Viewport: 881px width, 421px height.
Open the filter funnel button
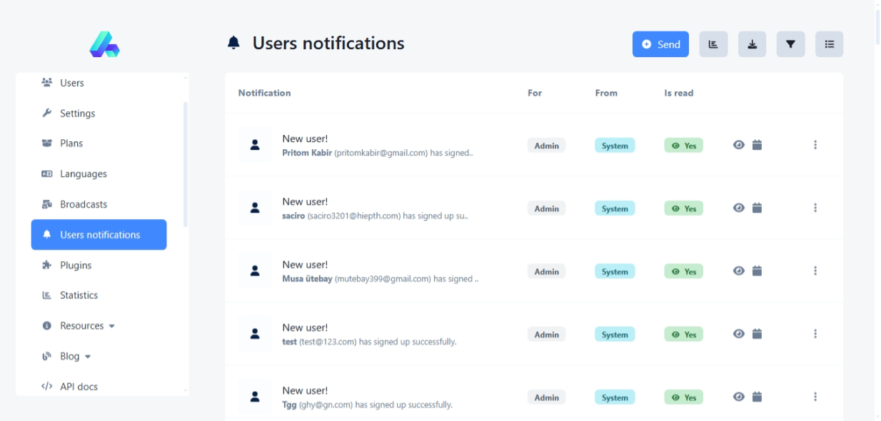coord(790,44)
